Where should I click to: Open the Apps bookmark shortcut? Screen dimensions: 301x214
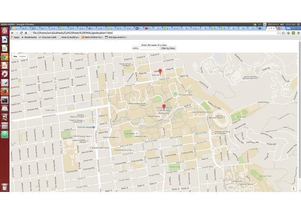(15, 37)
